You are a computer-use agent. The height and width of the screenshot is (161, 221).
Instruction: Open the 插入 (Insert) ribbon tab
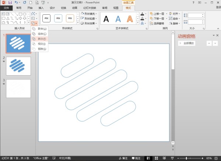[x=41, y=8]
